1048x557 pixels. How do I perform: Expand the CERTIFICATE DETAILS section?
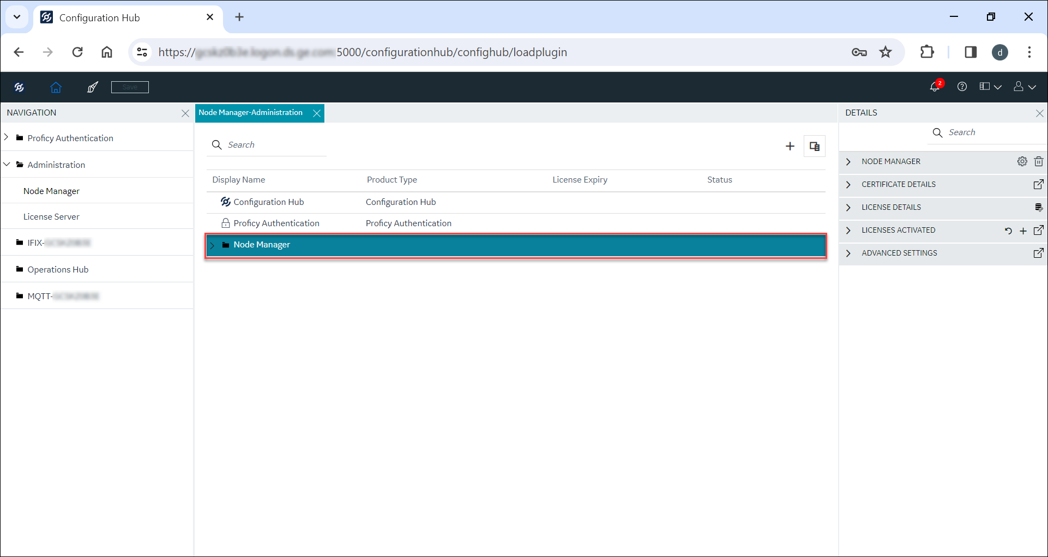click(x=848, y=185)
